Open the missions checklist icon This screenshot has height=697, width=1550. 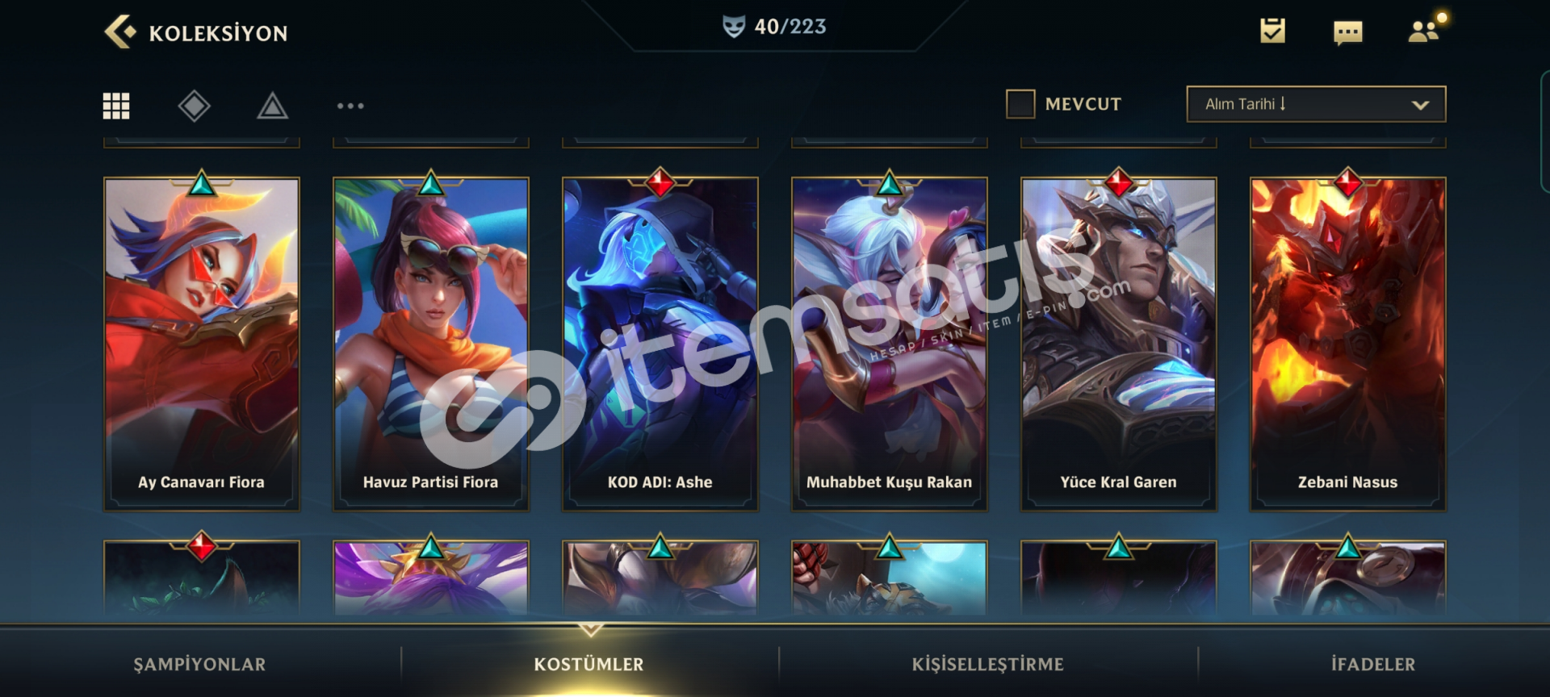tap(1272, 31)
